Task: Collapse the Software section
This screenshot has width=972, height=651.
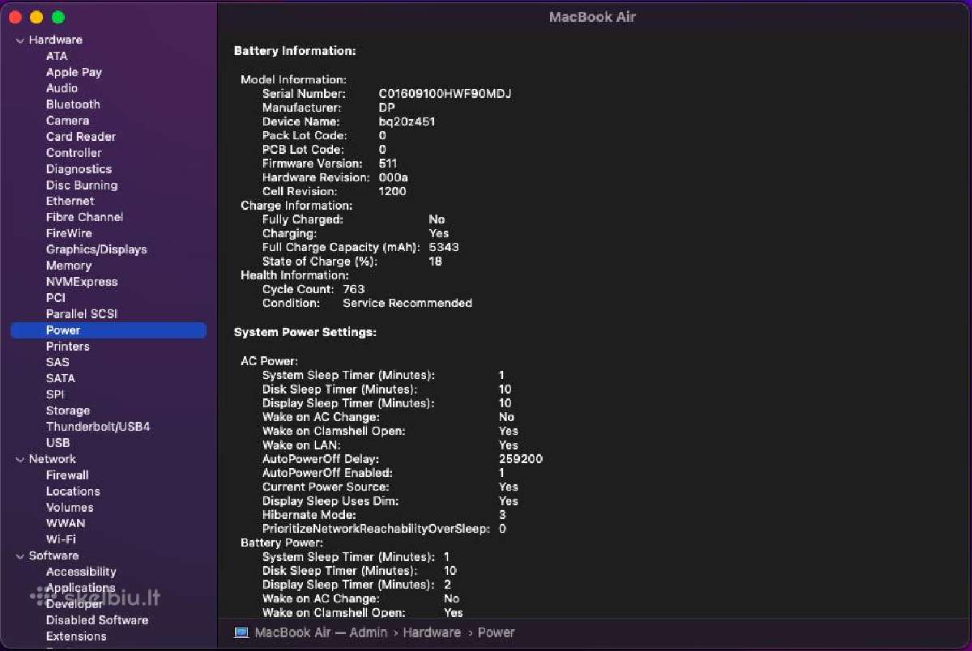Action: point(19,555)
